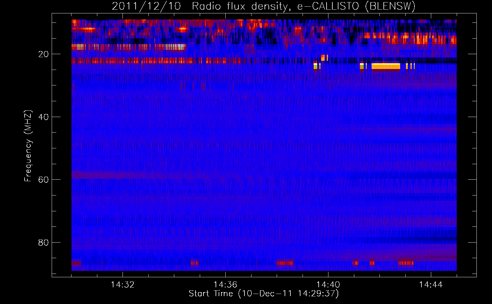
Task: Click the 40 MHz frequency label
Action: coord(43,117)
